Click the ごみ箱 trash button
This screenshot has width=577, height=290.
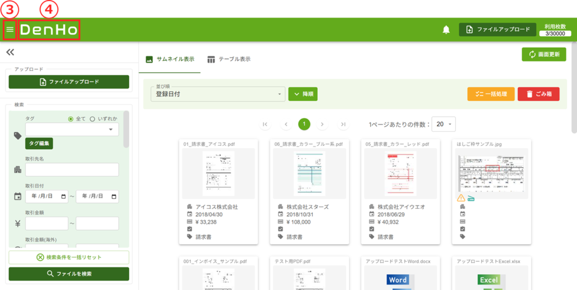538,94
